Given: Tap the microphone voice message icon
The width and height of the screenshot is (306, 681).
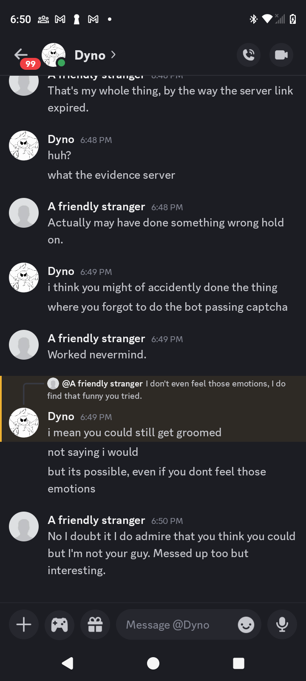Looking at the screenshot, I should 282,625.
